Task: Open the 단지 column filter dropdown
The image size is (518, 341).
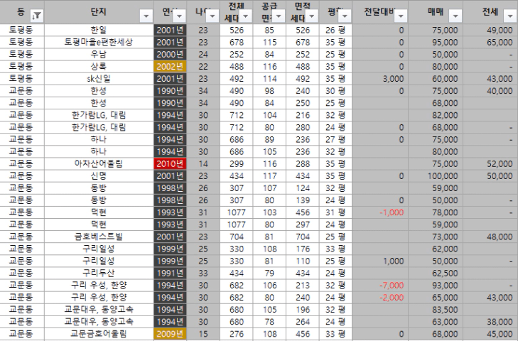Action: (x=146, y=15)
